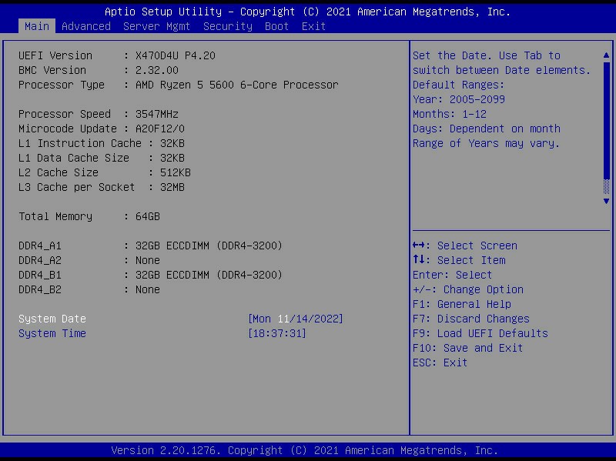
Task: Click the System Time value field
Action: click(277, 333)
